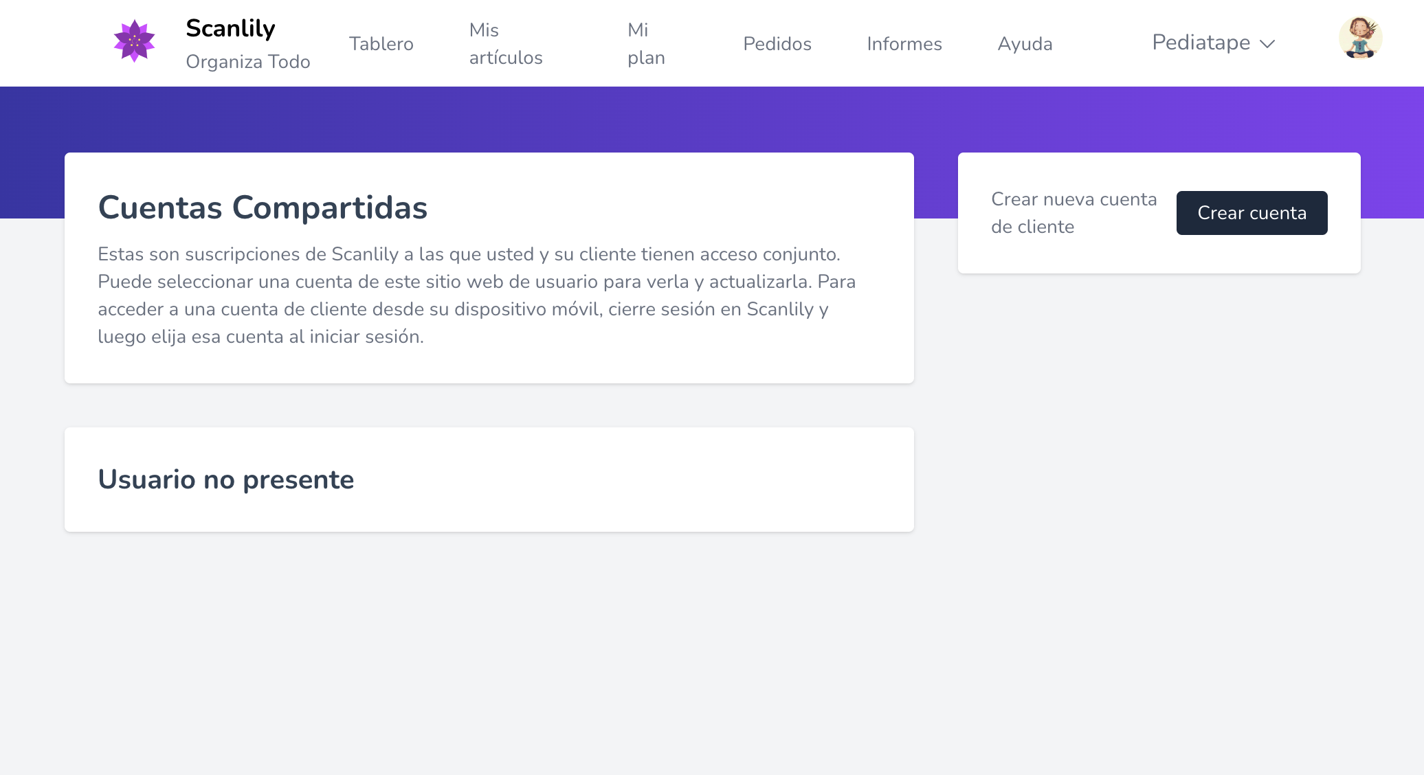Click the create client account panel
Screen dimensions: 1424x775
1159,213
